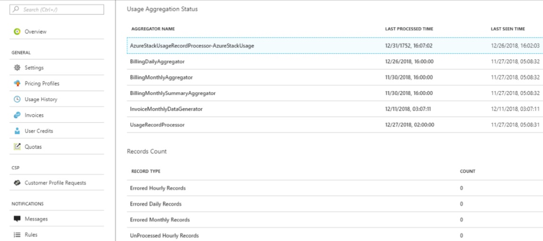Open the Pricing Profiles menu item

[x=58, y=83]
